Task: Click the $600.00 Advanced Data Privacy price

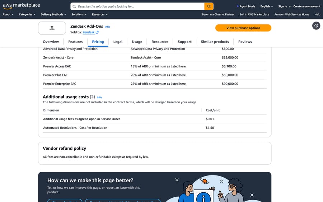Action: coord(228,49)
